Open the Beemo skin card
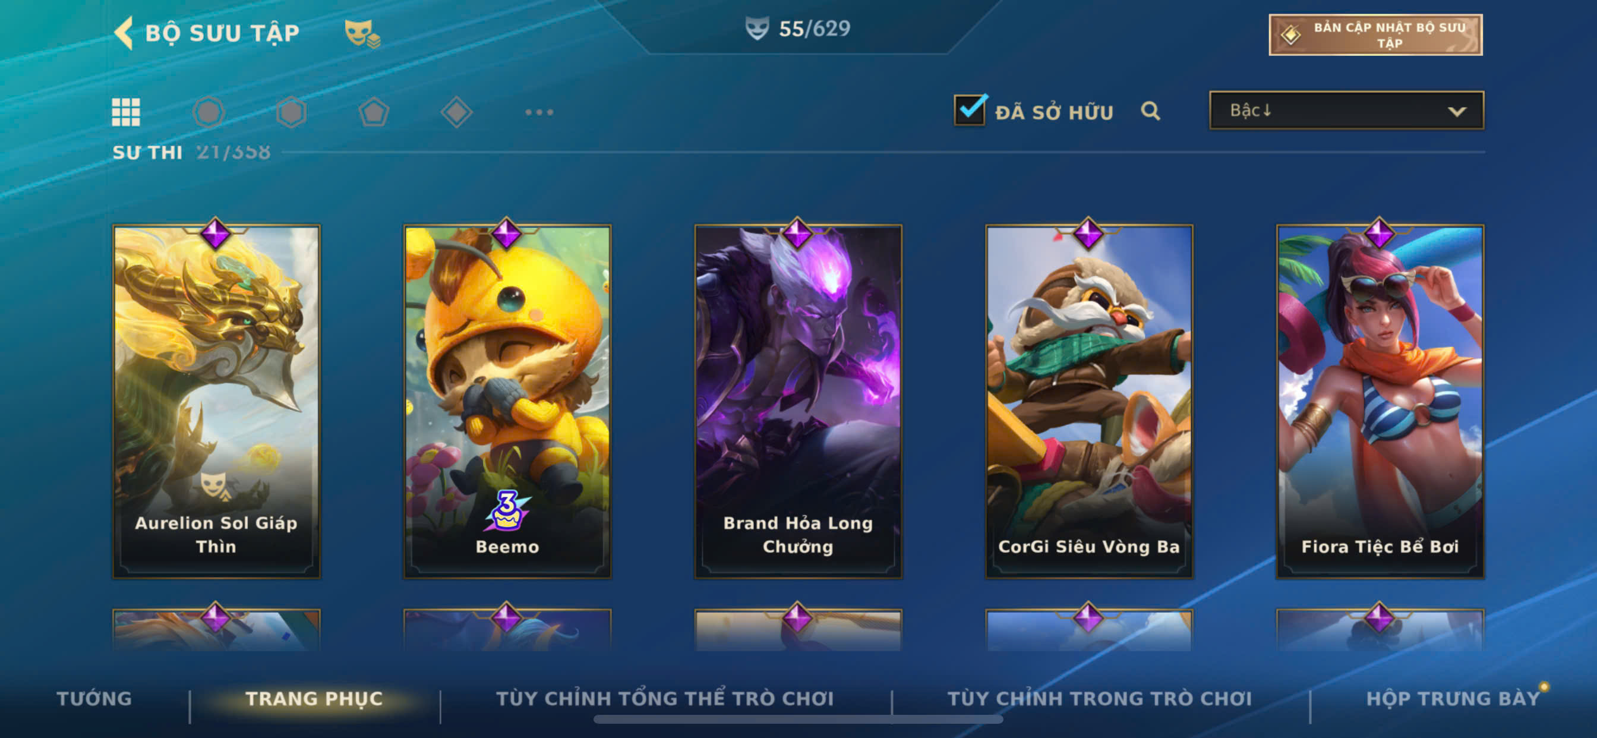This screenshot has width=1597, height=738. (507, 401)
